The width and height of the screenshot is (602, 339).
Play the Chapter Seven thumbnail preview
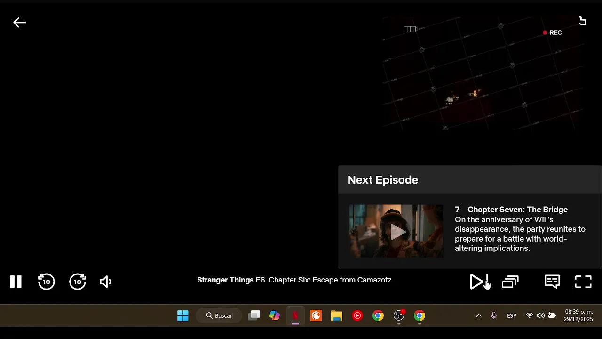pyautogui.click(x=396, y=231)
